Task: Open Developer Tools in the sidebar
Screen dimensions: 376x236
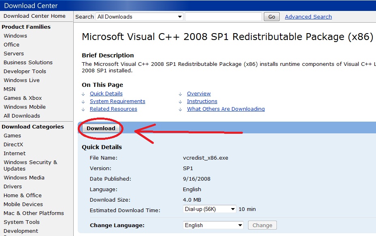Action: (25, 71)
